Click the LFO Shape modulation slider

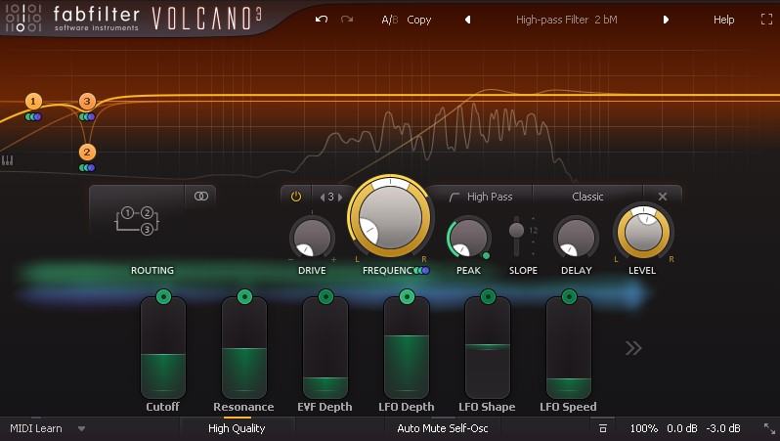pyautogui.click(x=488, y=347)
